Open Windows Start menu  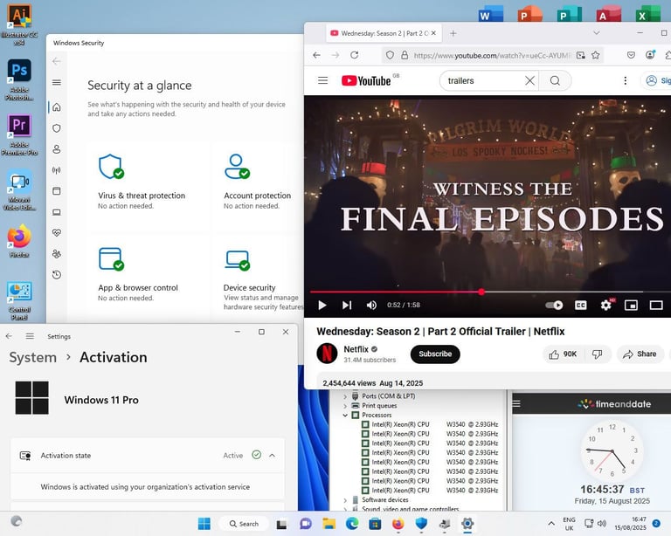coord(204,523)
